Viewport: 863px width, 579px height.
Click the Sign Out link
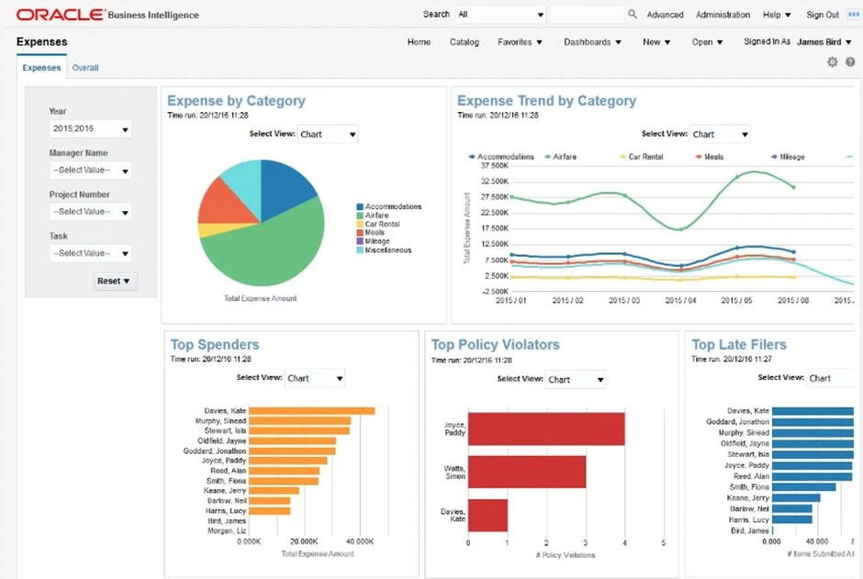click(x=822, y=14)
